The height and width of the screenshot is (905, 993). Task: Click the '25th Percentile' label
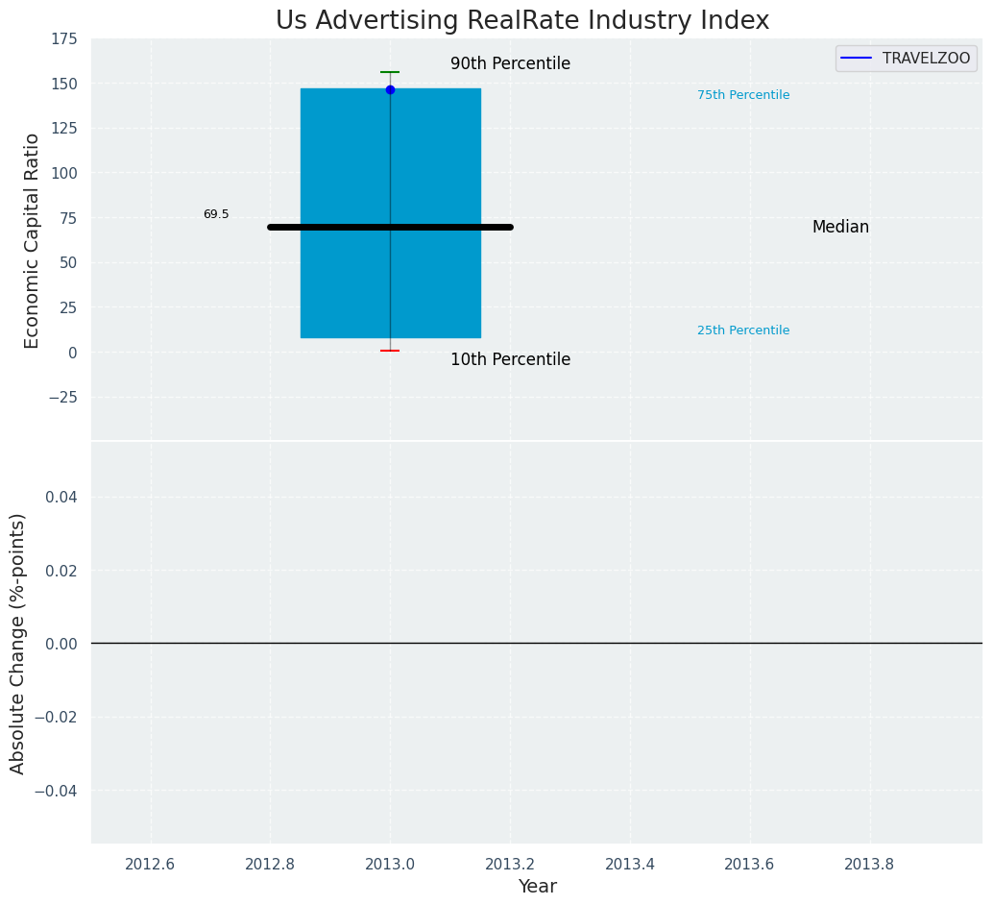(x=743, y=330)
